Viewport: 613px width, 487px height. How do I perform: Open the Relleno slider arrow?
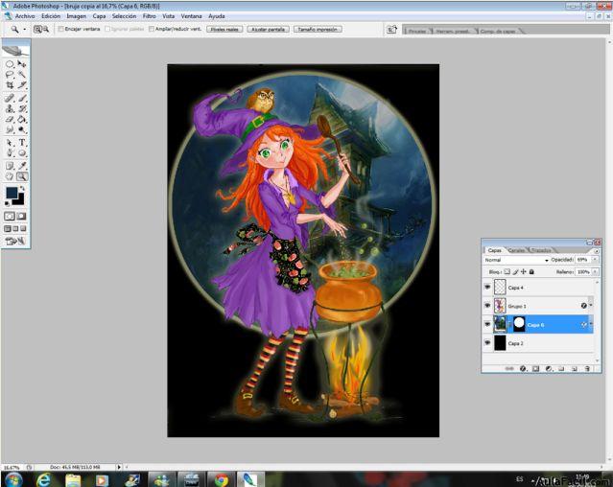[x=595, y=271]
